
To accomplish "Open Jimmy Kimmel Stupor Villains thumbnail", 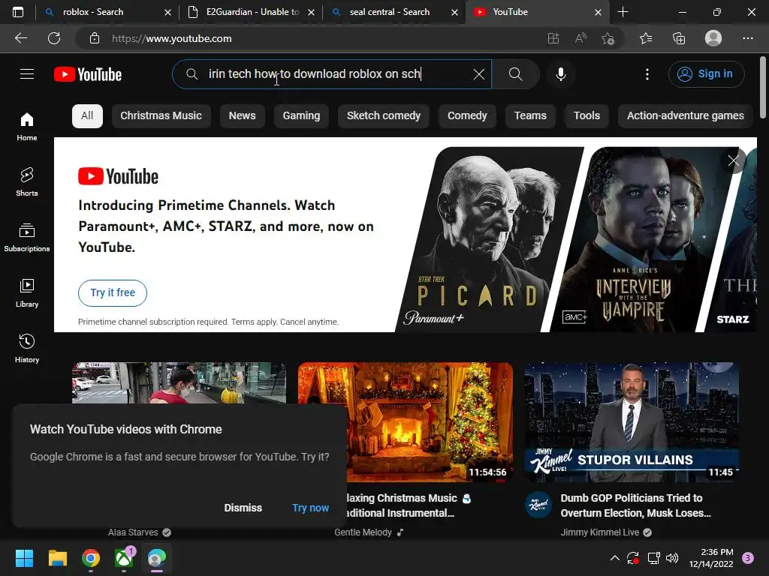I will [632, 422].
